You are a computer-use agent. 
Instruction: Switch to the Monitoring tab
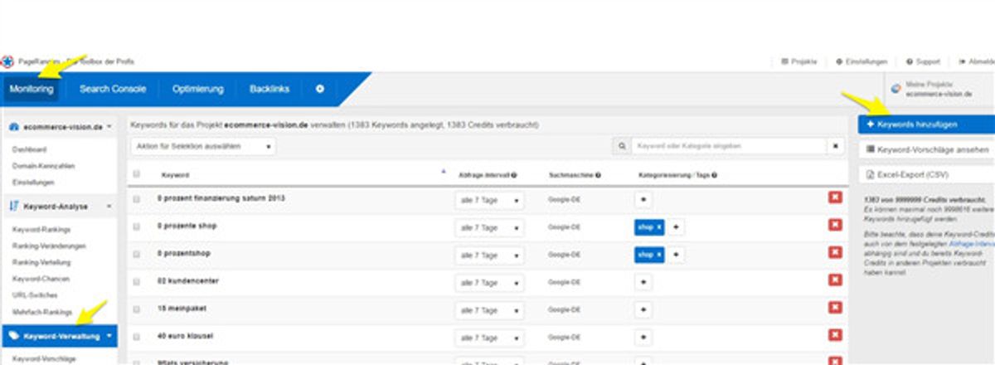(32, 89)
